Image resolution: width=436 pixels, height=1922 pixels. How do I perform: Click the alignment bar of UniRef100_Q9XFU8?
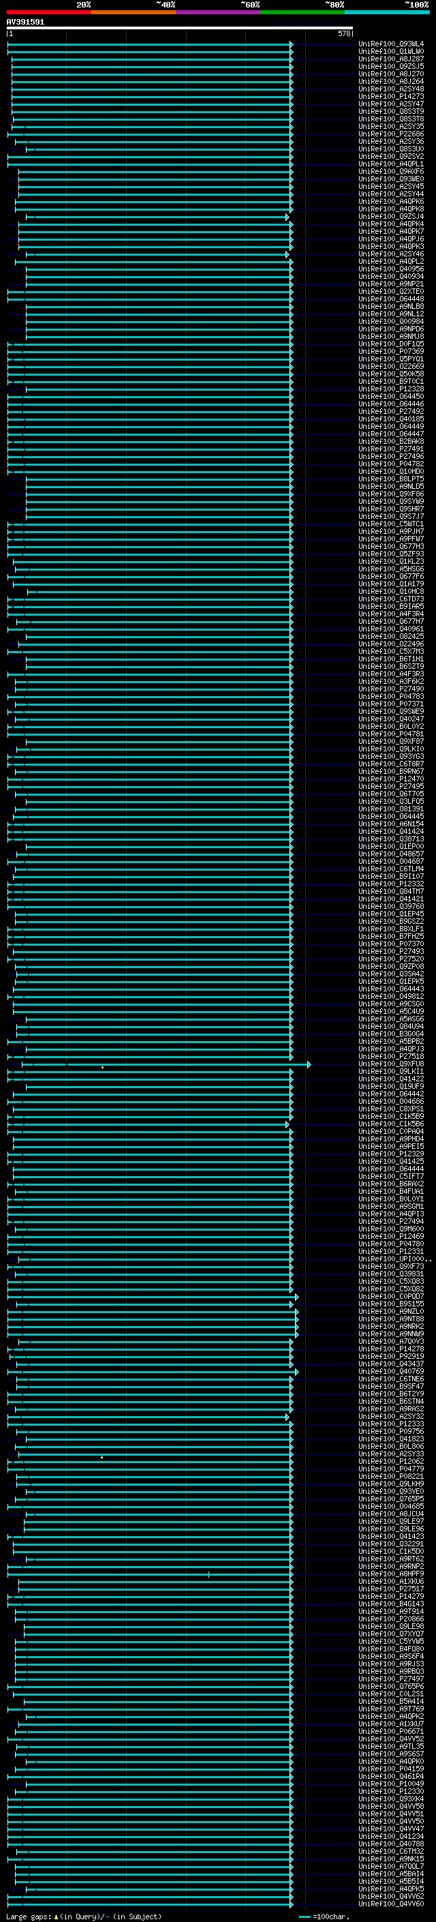tap(166, 1065)
